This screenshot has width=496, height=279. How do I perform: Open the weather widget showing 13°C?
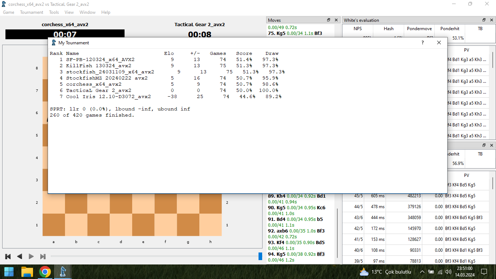(385, 272)
